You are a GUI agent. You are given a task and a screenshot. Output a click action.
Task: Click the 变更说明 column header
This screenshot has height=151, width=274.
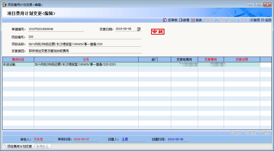[x=242, y=59]
